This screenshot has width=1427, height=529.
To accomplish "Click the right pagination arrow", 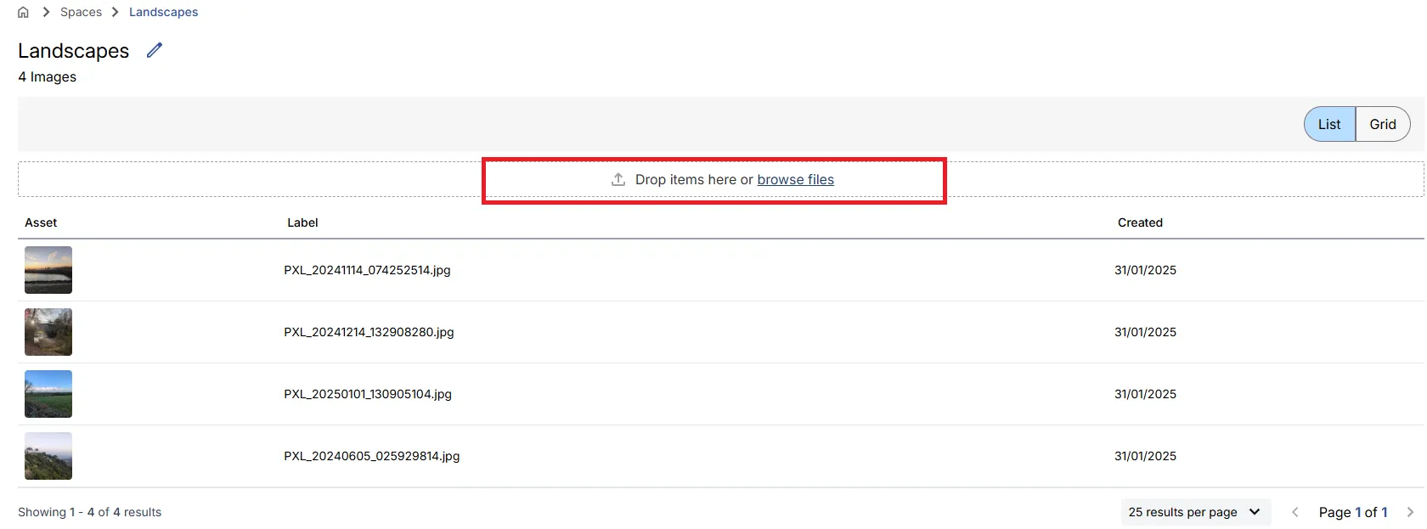I will [x=1412, y=512].
